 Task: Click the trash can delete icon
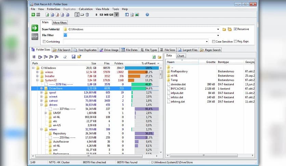[87, 15]
